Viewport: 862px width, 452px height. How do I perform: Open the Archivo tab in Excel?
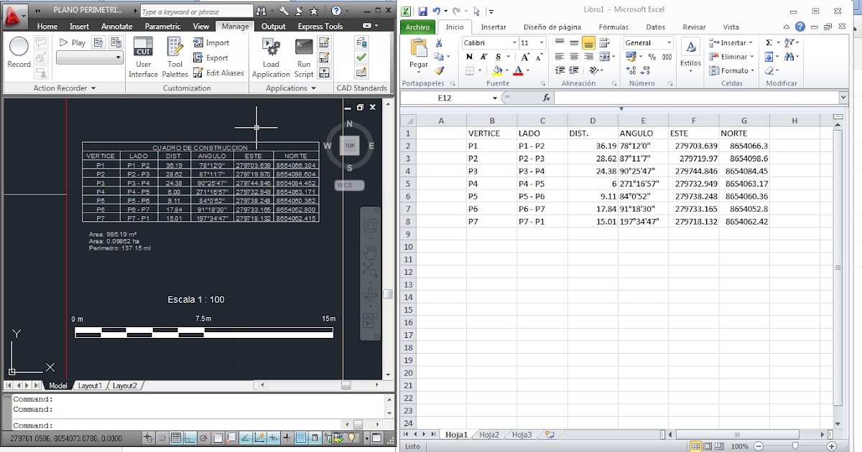417,27
